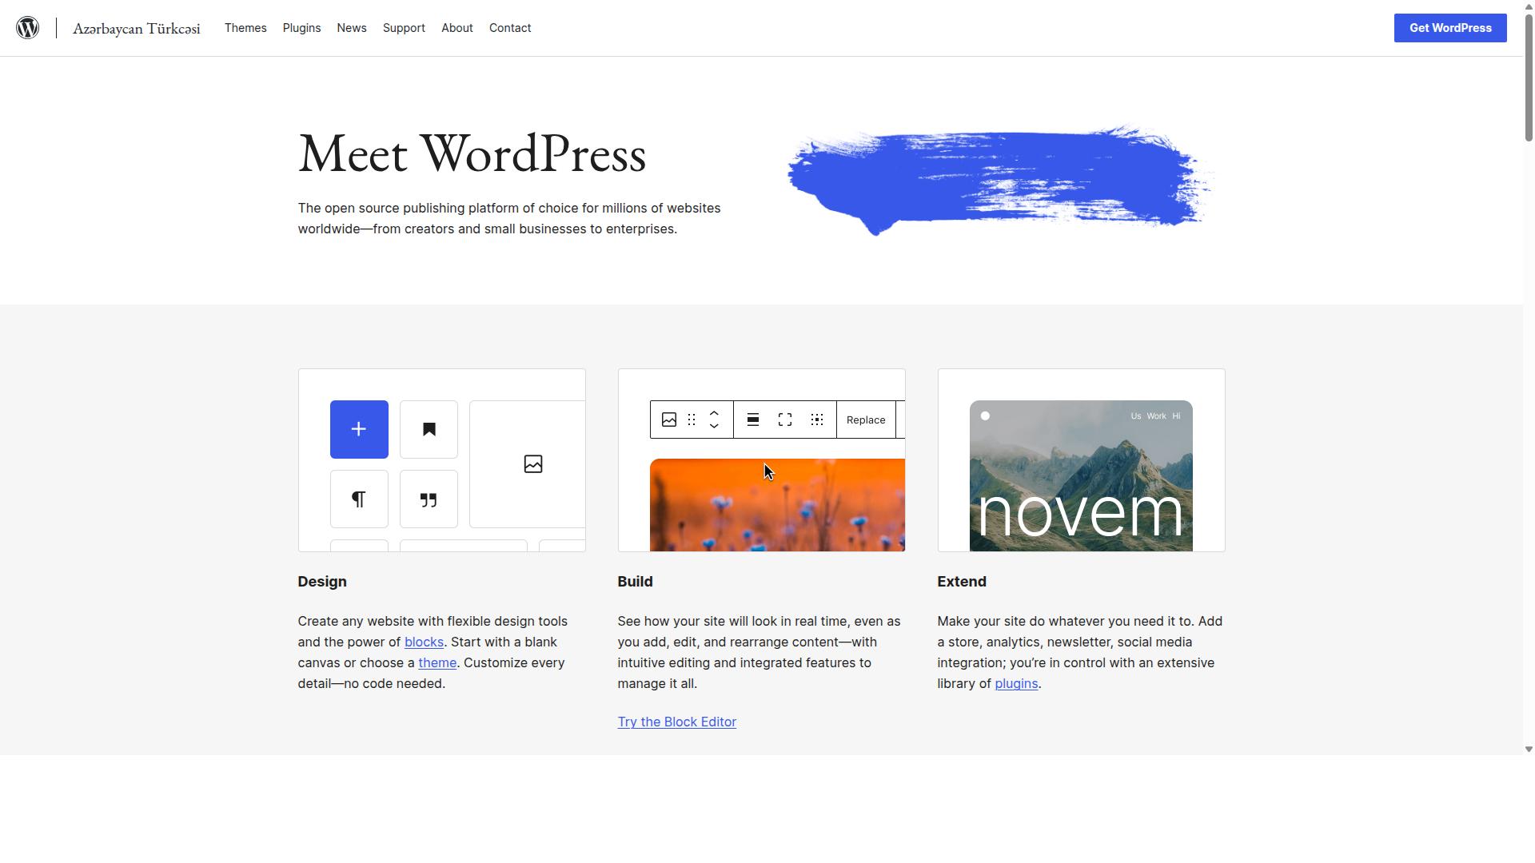The height and width of the screenshot is (863, 1535).
Task: Click the paragraph pilcrow icon tile
Action: tap(359, 499)
